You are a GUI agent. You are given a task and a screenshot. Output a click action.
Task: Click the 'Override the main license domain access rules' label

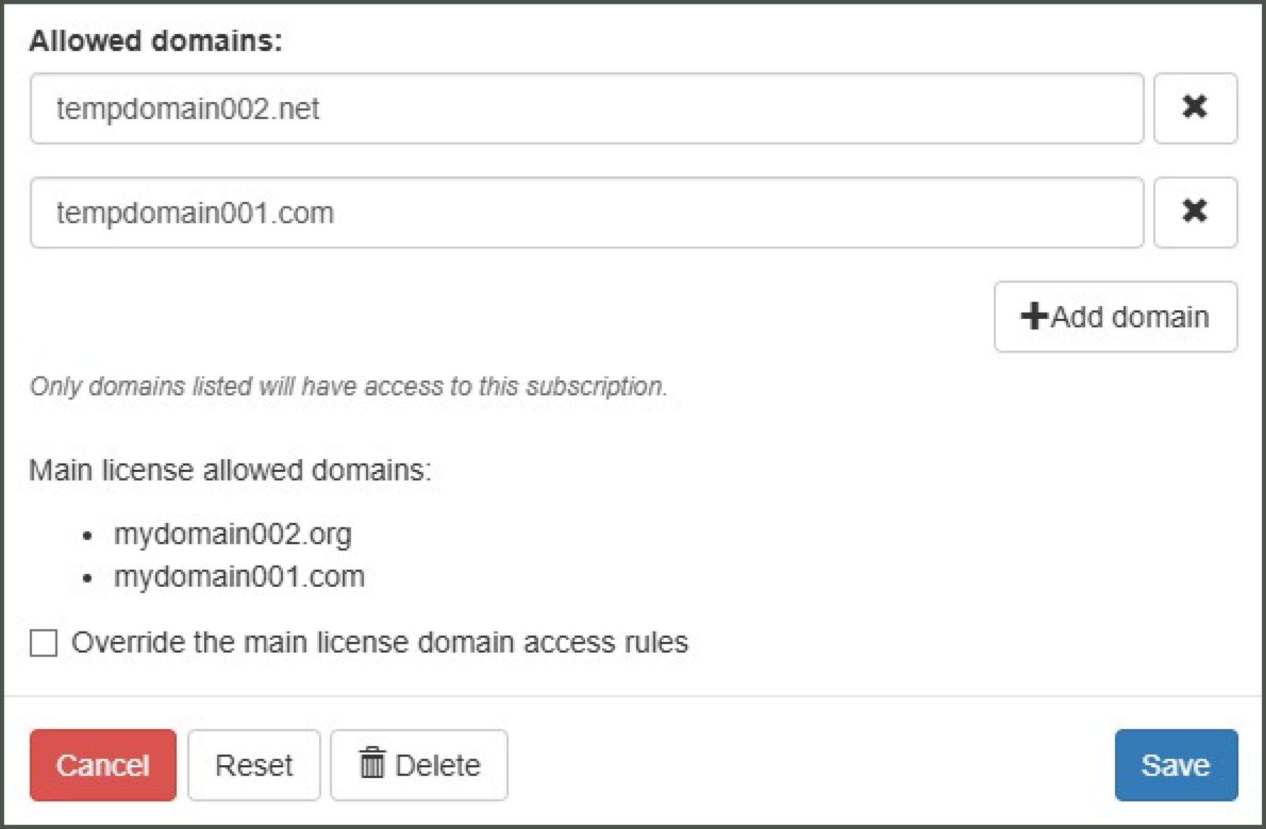click(380, 642)
